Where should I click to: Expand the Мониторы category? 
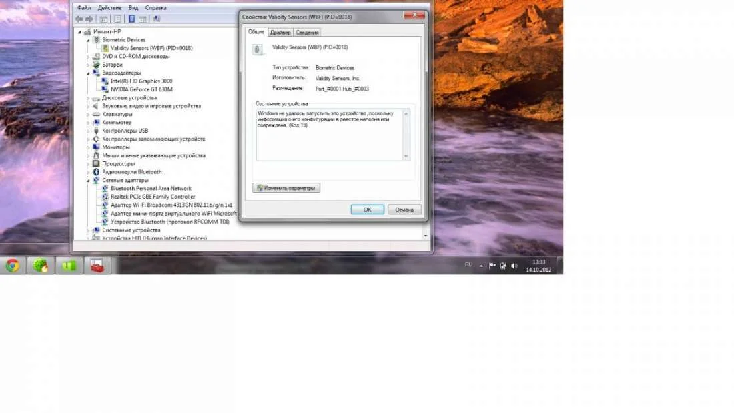tap(88, 147)
